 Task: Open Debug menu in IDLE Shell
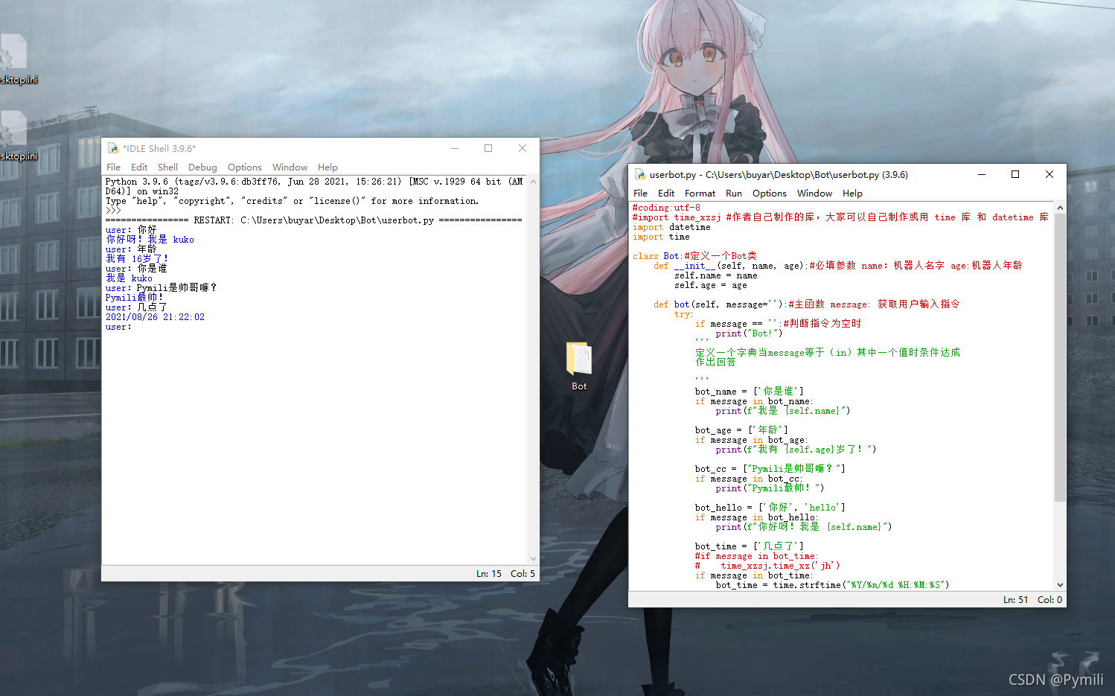point(202,167)
